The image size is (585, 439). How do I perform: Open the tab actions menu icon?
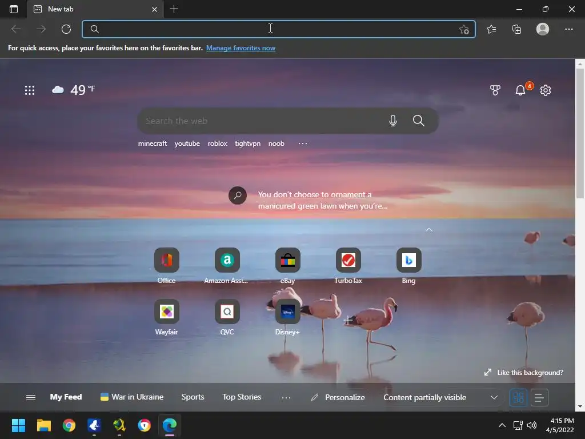coord(14,9)
